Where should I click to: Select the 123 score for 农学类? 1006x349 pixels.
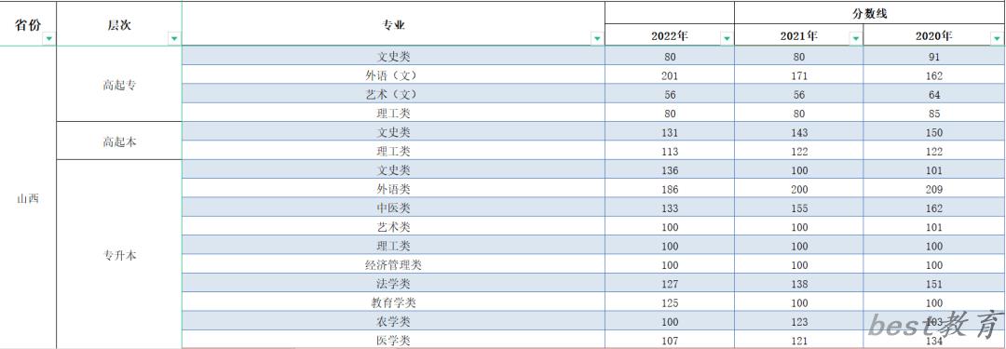pyautogui.click(x=799, y=321)
